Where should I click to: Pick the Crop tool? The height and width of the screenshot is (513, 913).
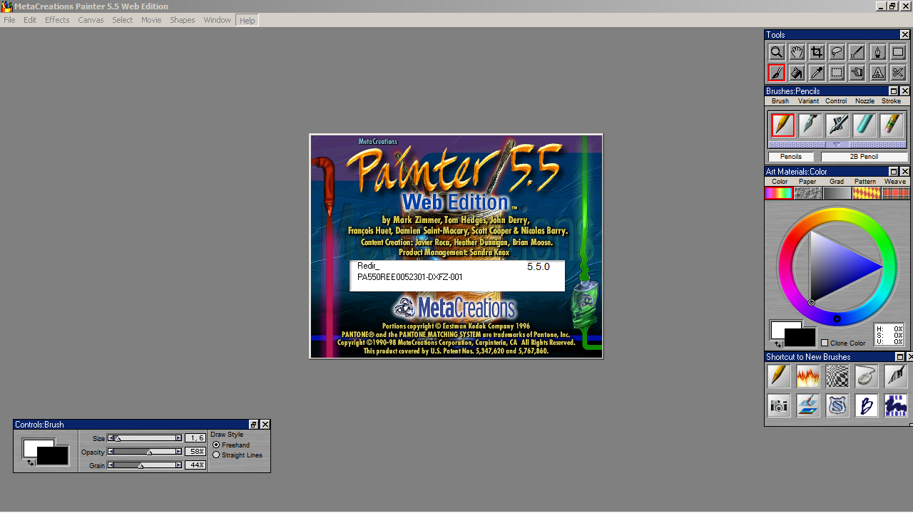pyautogui.click(x=817, y=52)
